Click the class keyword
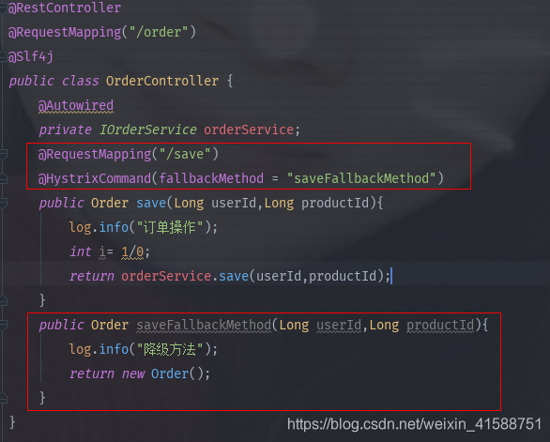Image resolution: width=550 pixels, height=442 pixels. [81, 81]
